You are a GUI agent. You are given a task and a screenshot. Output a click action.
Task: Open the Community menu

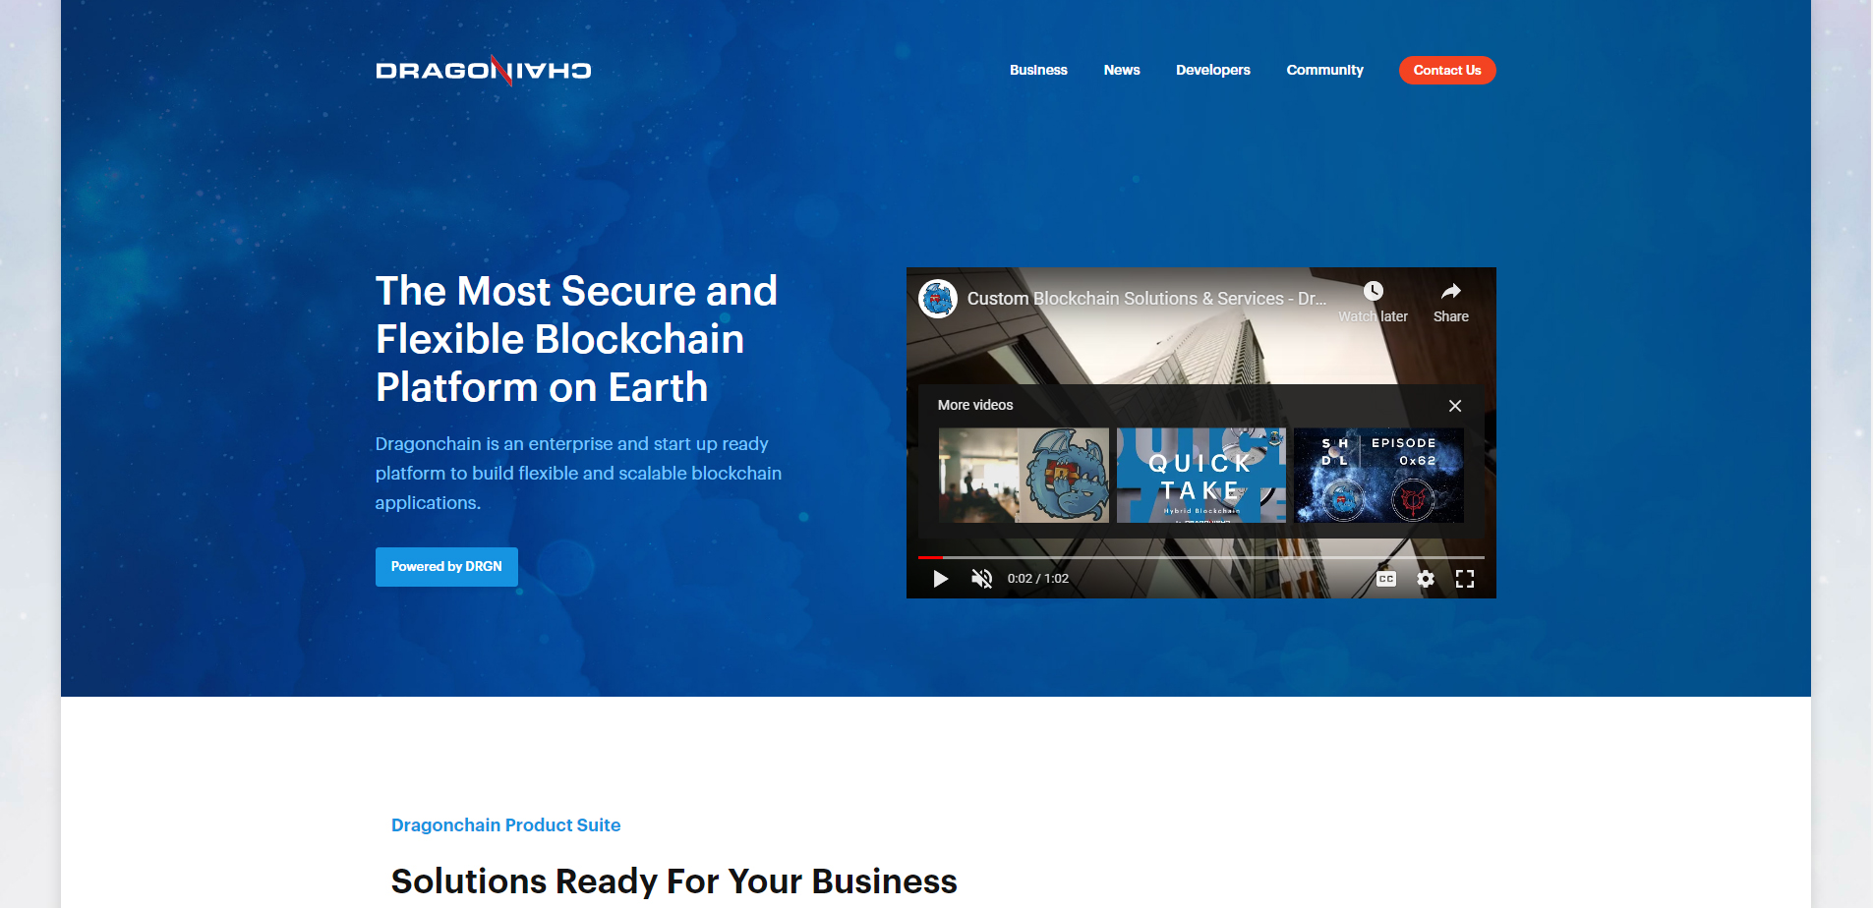click(x=1325, y=70)
